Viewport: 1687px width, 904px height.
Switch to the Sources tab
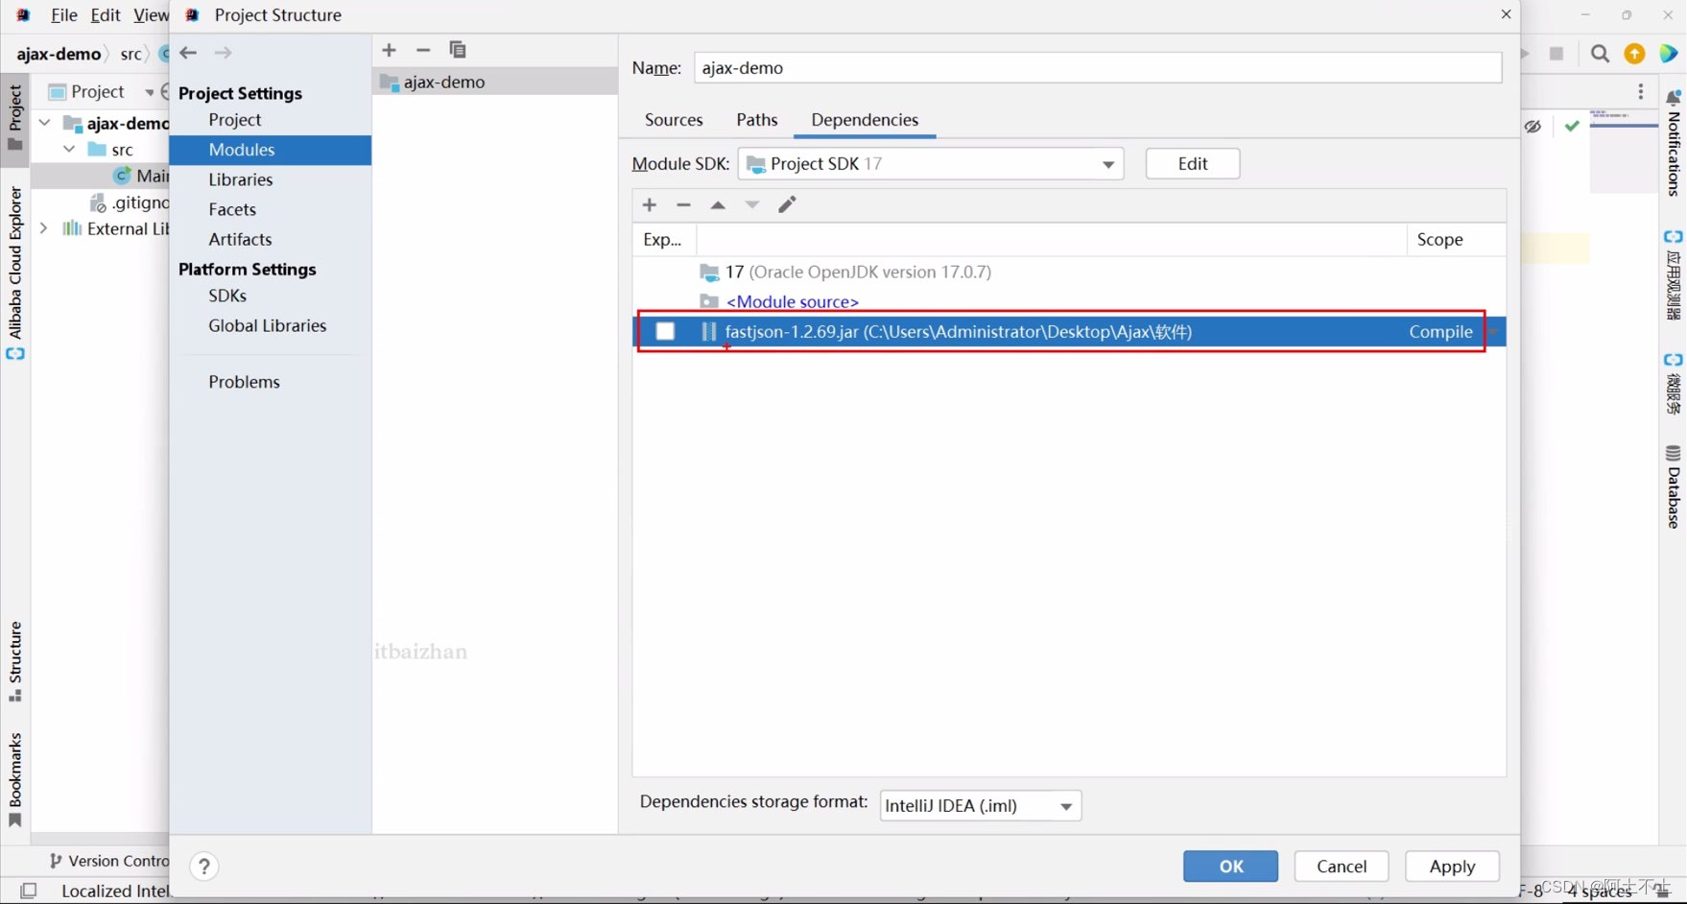[673, 119]
